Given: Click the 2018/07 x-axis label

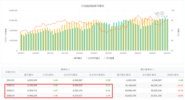Looking at the screenshot, I should coord(94,53).
